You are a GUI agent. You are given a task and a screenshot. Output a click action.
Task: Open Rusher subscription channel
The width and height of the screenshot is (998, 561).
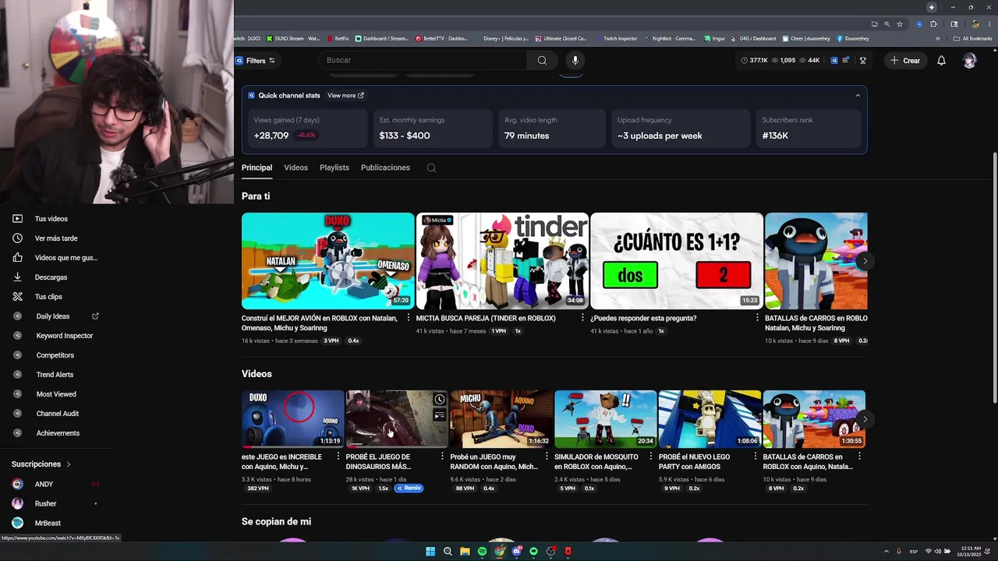(x=45, y=503)
